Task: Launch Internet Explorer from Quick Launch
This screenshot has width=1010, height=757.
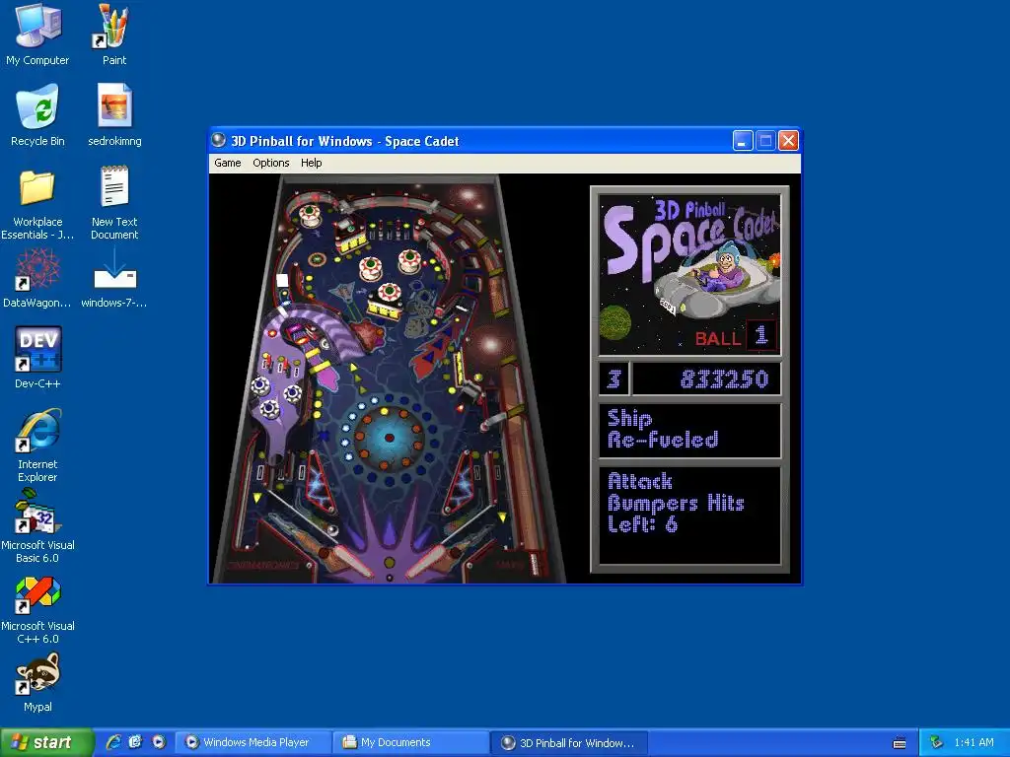Action: pyautogui.click(x=113, y=742)
